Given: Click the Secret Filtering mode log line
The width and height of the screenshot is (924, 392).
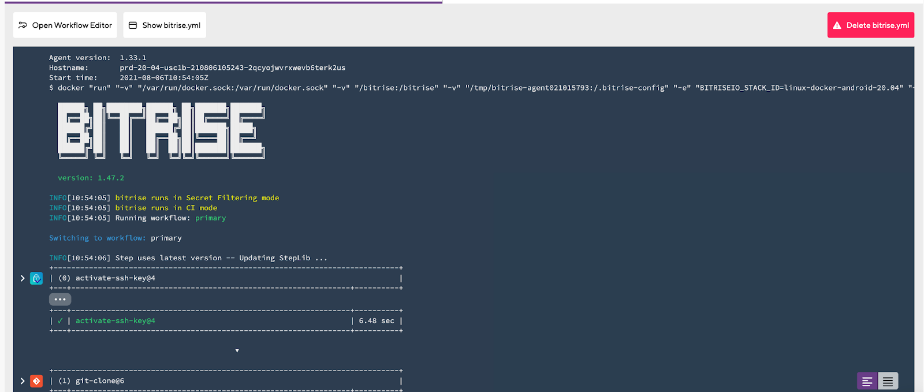Looking at the screenshot, I should [164, 198].
